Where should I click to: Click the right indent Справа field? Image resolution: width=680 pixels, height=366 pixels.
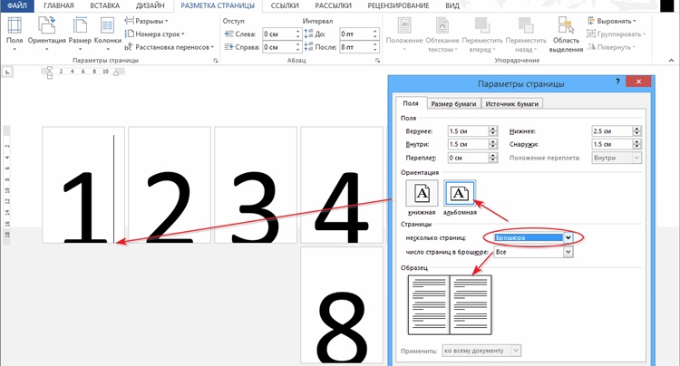pos(279,47)
